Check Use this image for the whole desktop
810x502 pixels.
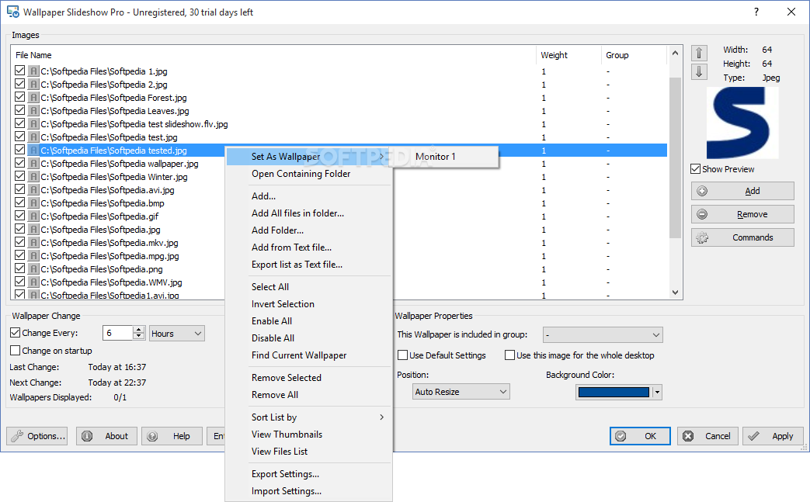[509, 355]
